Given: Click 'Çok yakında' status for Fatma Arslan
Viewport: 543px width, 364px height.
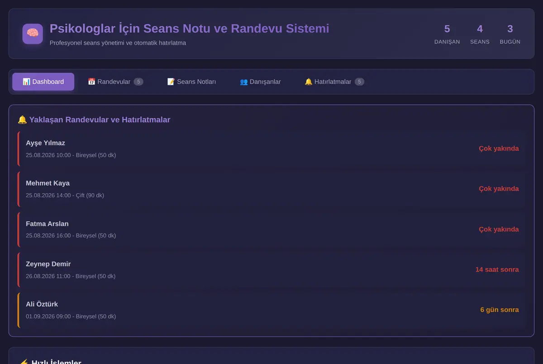Looking at the screenshot, I should click(x=499, y=229).
